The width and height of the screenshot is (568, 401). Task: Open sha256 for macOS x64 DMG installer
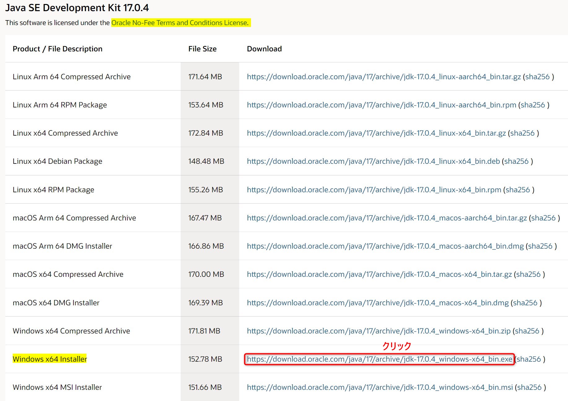[x=525, y=303]
